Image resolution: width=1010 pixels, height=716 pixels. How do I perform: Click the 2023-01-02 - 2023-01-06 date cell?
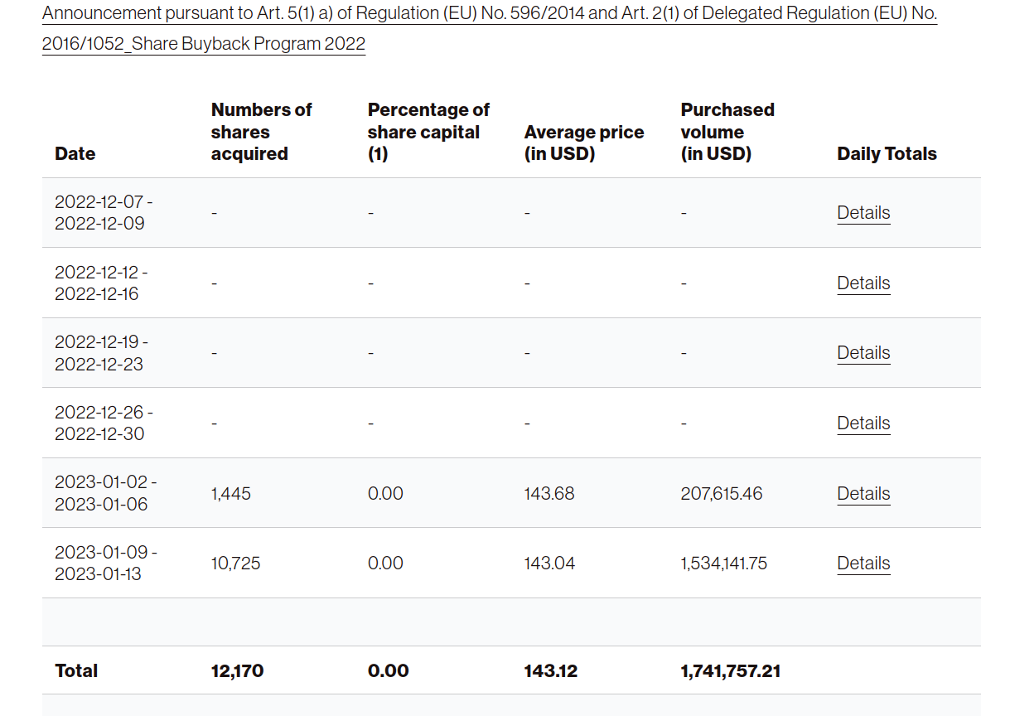(x=106, y=493)
